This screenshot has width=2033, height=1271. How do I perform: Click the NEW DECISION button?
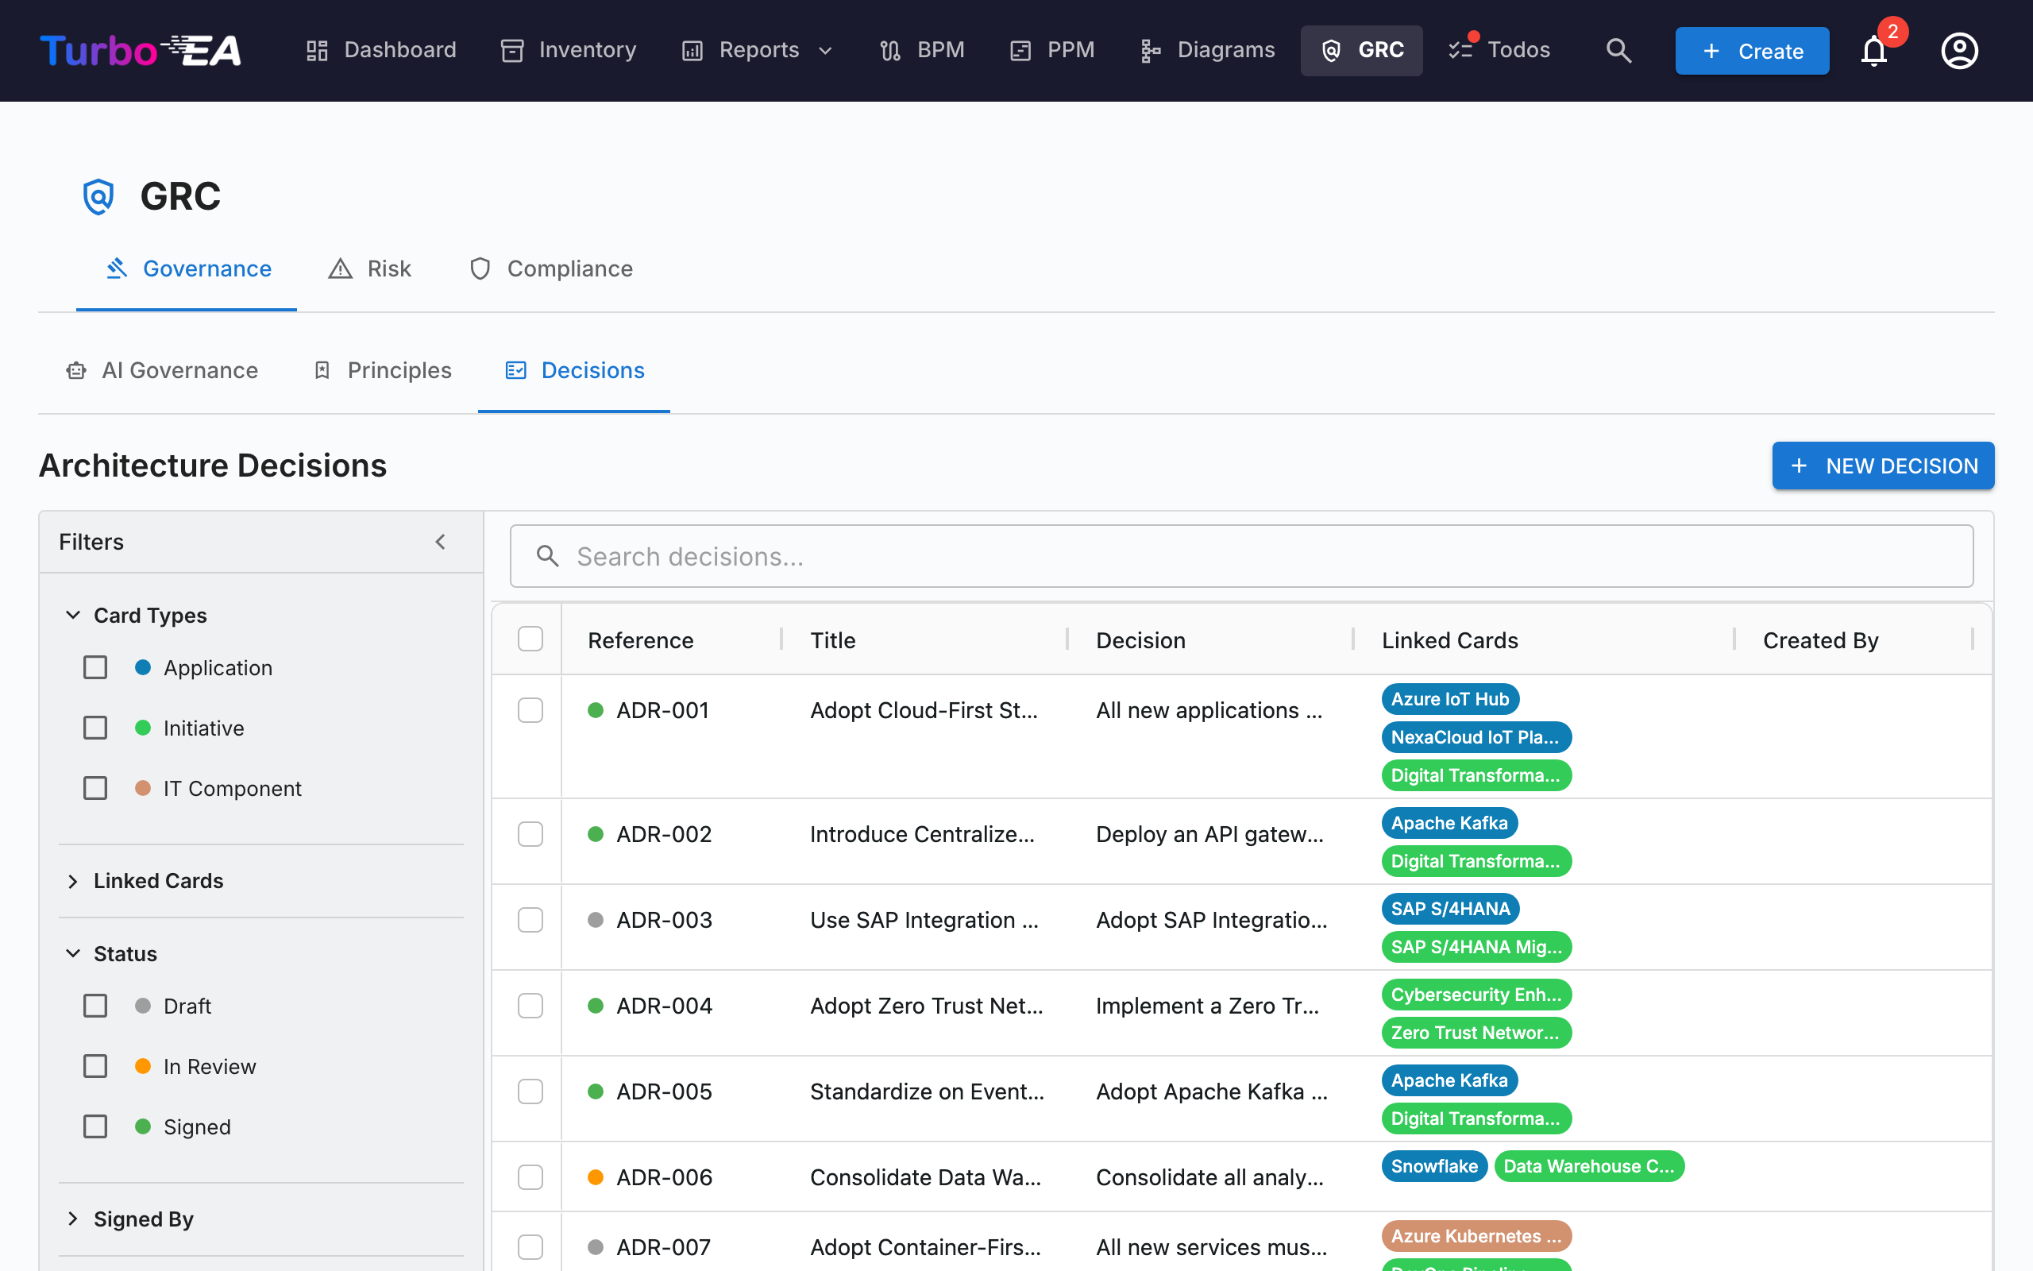coord(1883,466)
